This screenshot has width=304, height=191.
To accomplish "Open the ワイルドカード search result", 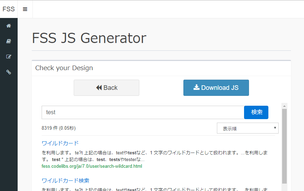I will (60, 143).
